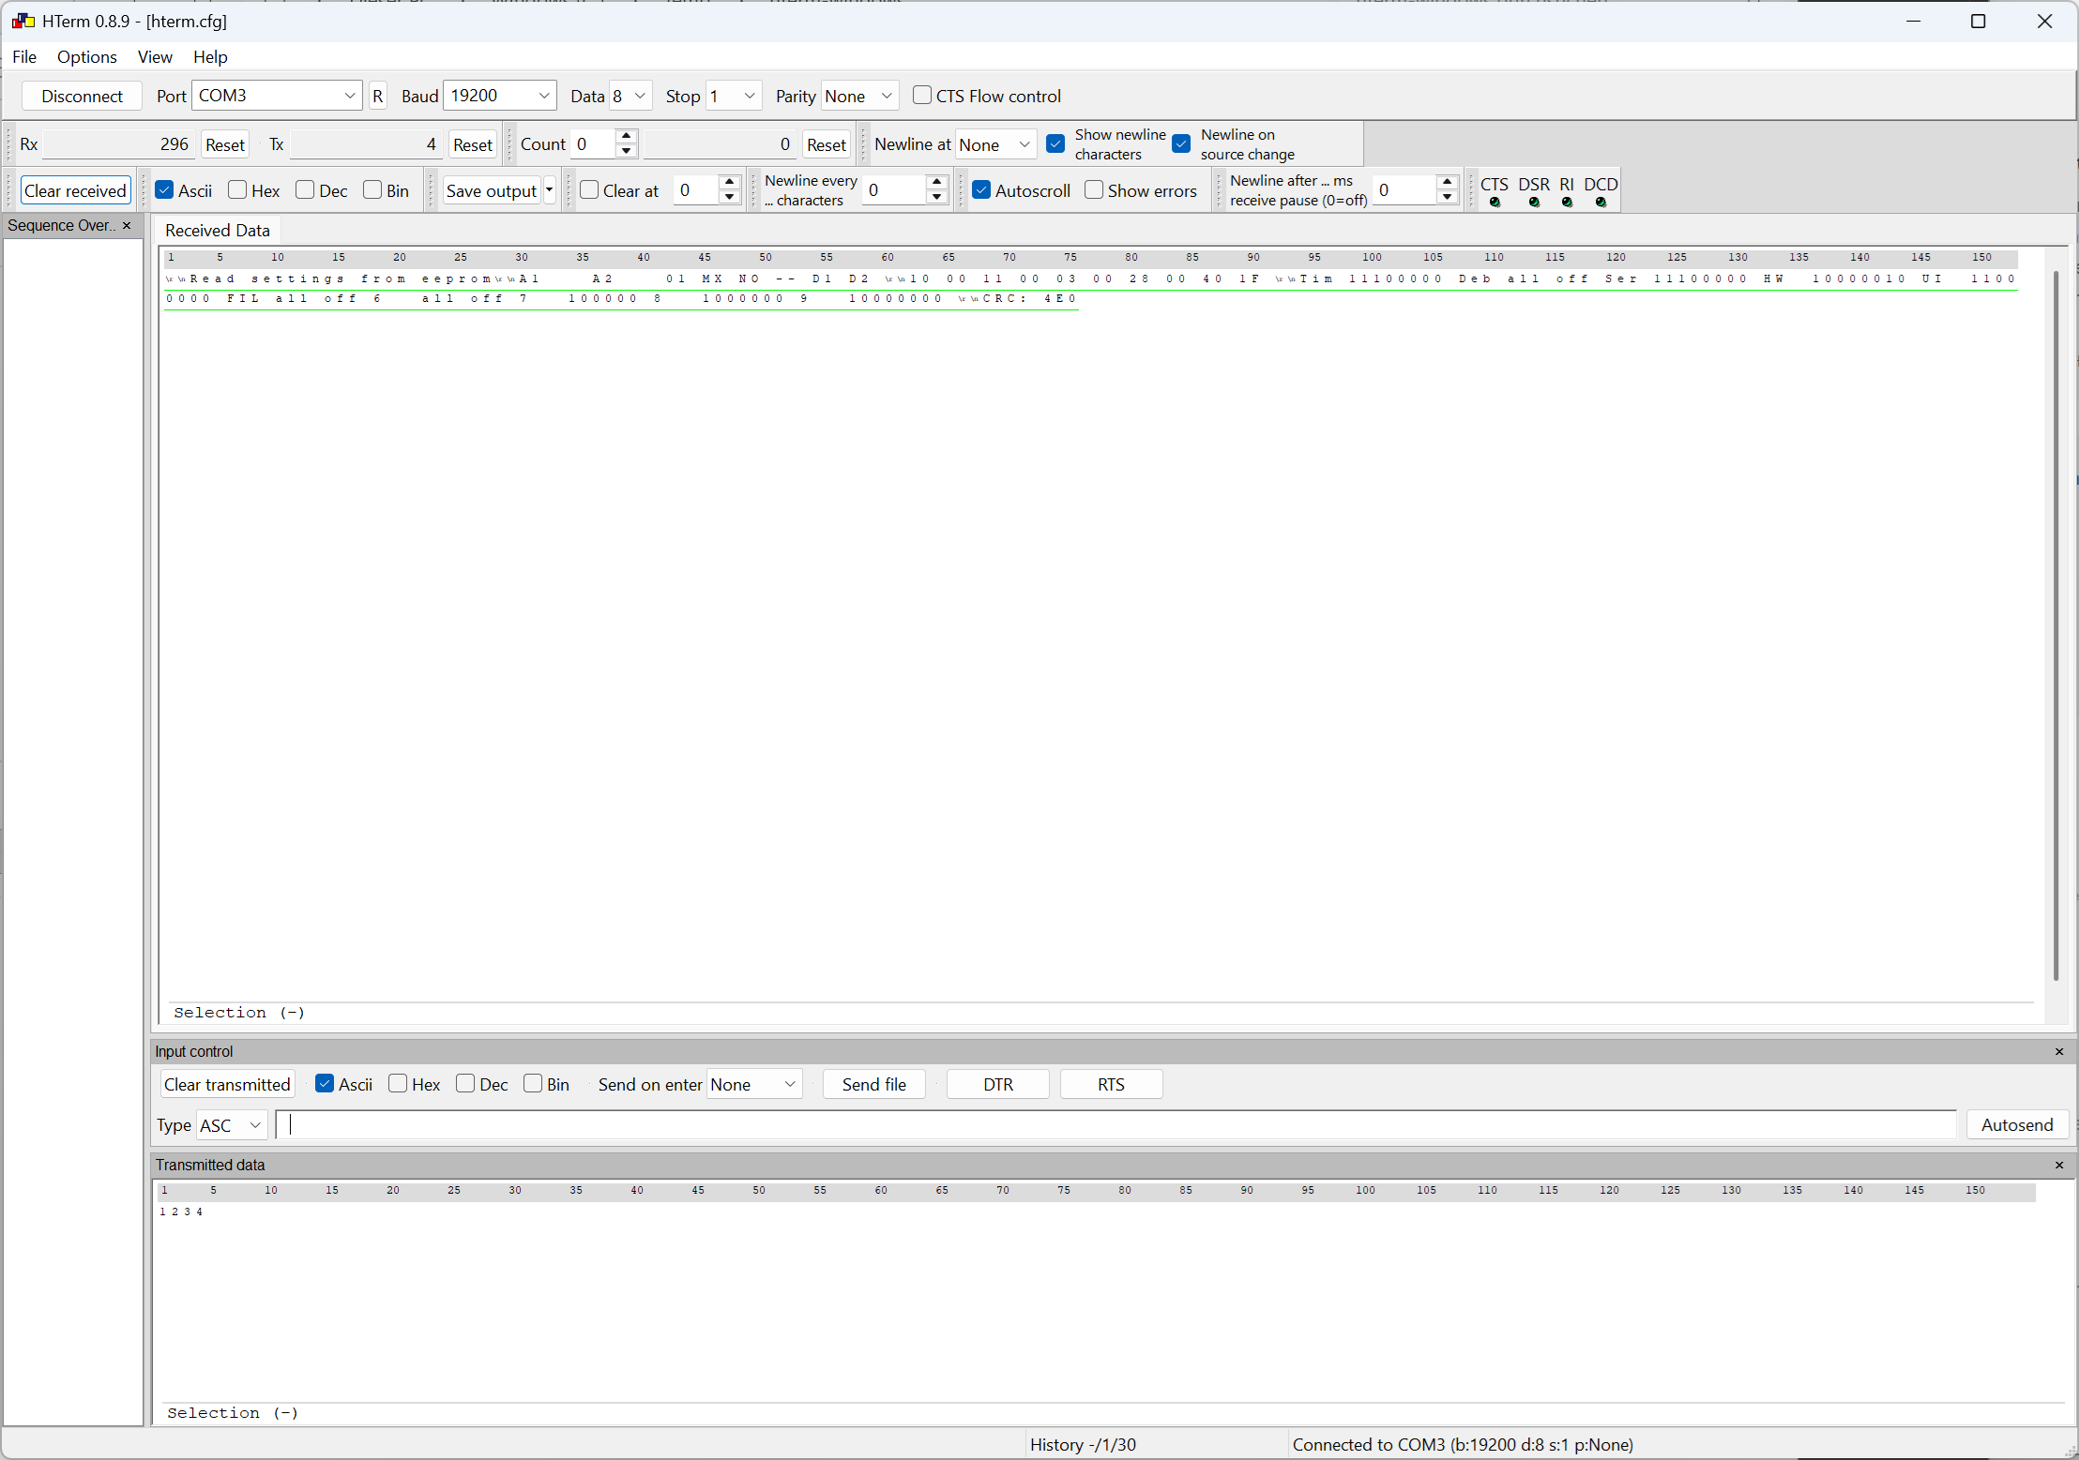Expand the Baud rate dropdown

click(x=543, y=96)
